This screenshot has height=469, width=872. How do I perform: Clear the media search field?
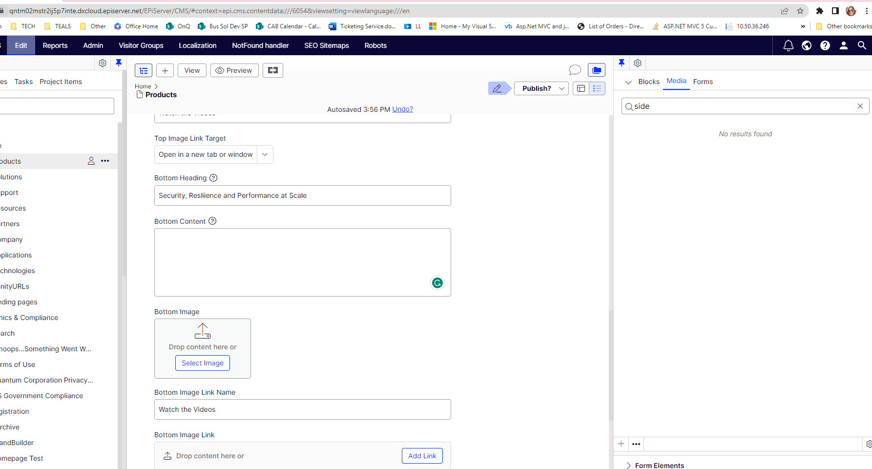point(860,106)
